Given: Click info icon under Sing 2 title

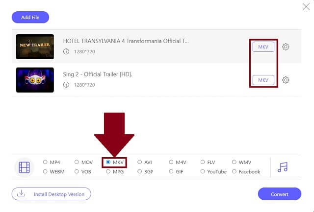Looking at the screenshot, I should pyautogui.click(x=66, y=85).
